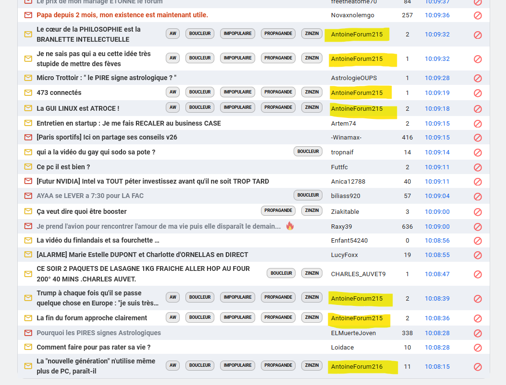Click the envelope icon beside 'La GUI LINUX est ATROCE !'
The image size is (506, 385).
pos(28,108)
